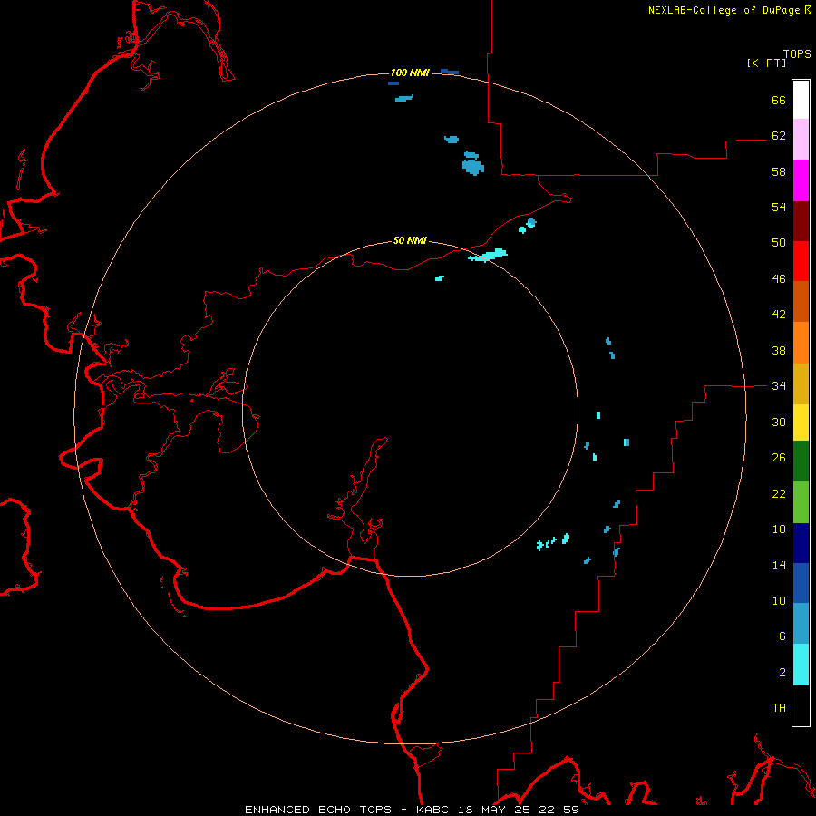The width and height of the screenshot is (816, 816).
Task: Click the white color swatch in legend
Action: [x=801, y=100]
